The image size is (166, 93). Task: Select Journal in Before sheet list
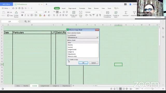pos(83,47)
